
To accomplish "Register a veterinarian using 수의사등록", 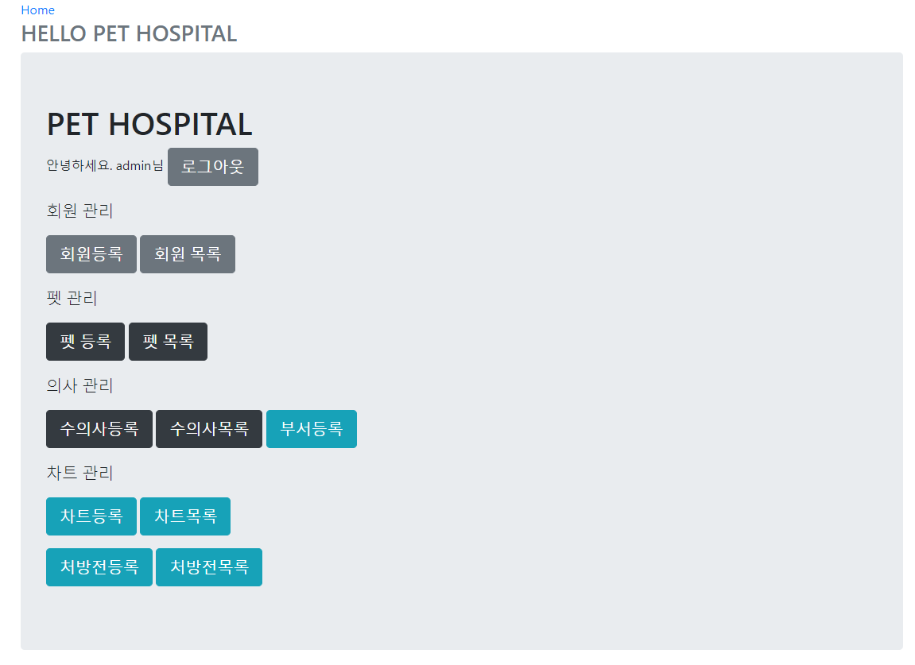I will pos(99,429).
